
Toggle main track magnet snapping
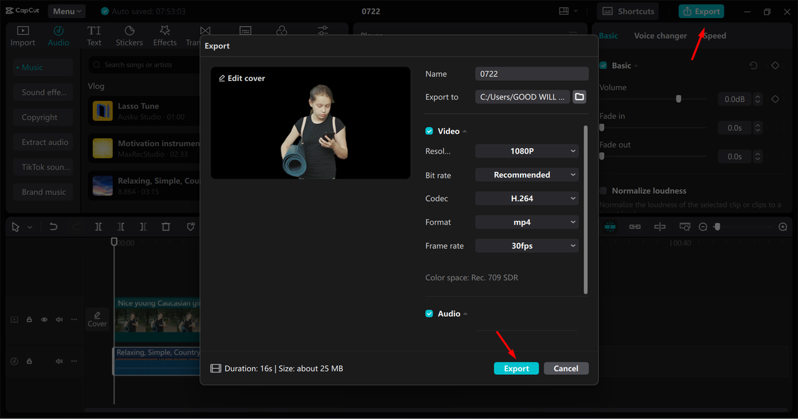(610, 227)
